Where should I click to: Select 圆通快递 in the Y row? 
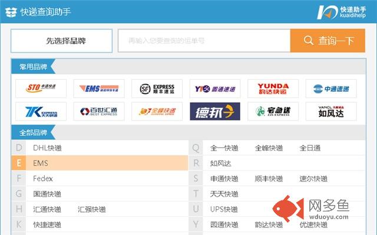[x=224, y=224]
